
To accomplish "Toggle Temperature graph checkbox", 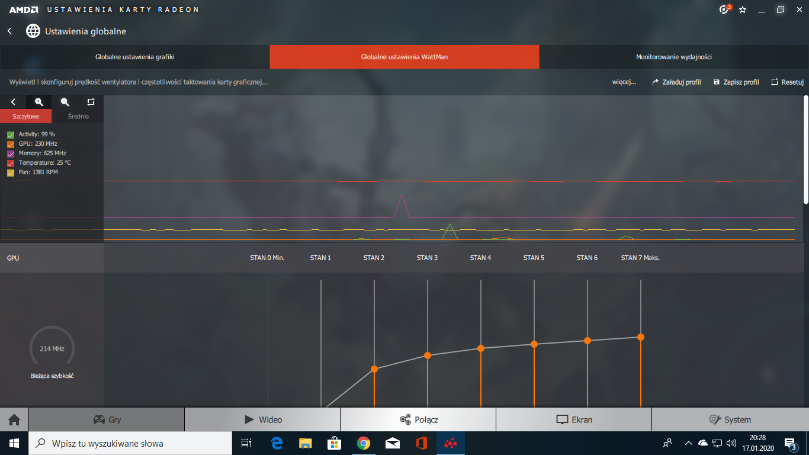I will (x=11, y=163).
